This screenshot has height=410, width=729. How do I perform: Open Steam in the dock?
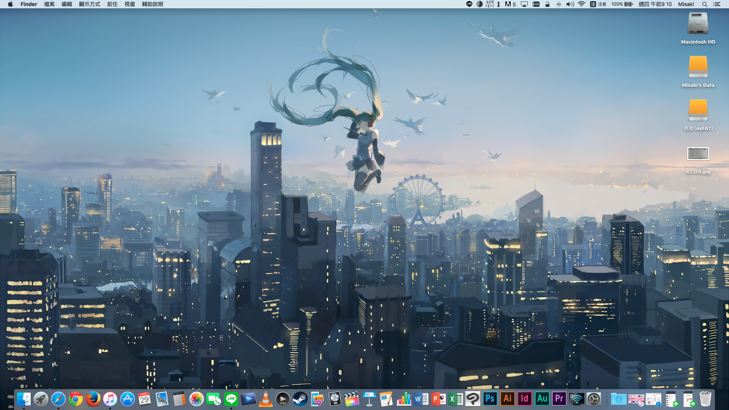[x=300, y=399]
